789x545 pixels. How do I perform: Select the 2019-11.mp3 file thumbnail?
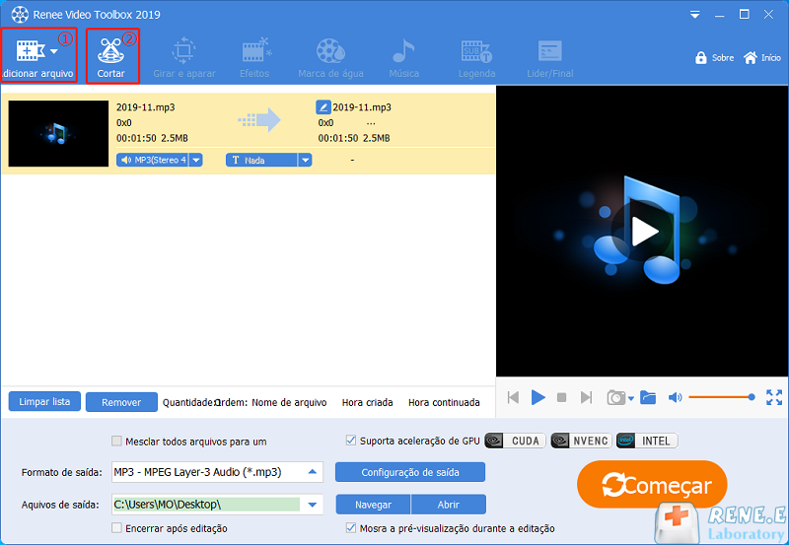pyautogui.click(x=58, y=133)
